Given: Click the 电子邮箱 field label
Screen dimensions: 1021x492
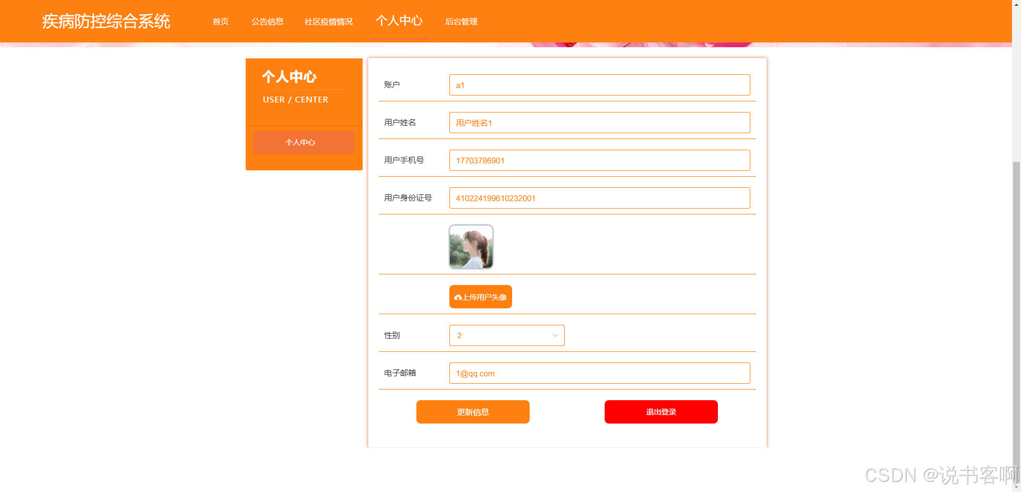Looking at the screenshot, I should pyautogui.click(x=400, y=373).
